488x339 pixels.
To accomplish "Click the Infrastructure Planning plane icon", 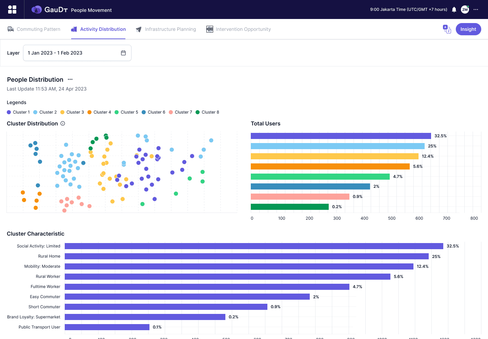I will pyautogui.click(x=139, y=29).
